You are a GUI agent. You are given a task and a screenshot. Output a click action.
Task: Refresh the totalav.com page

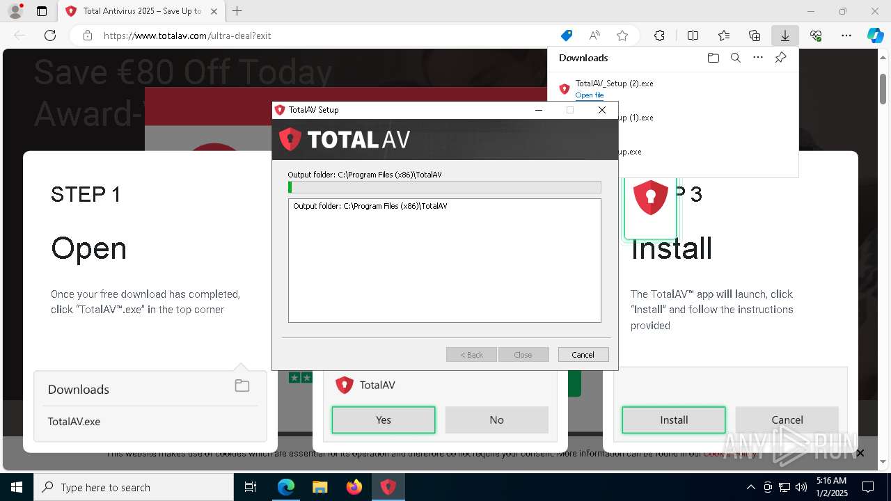point(50,35)
